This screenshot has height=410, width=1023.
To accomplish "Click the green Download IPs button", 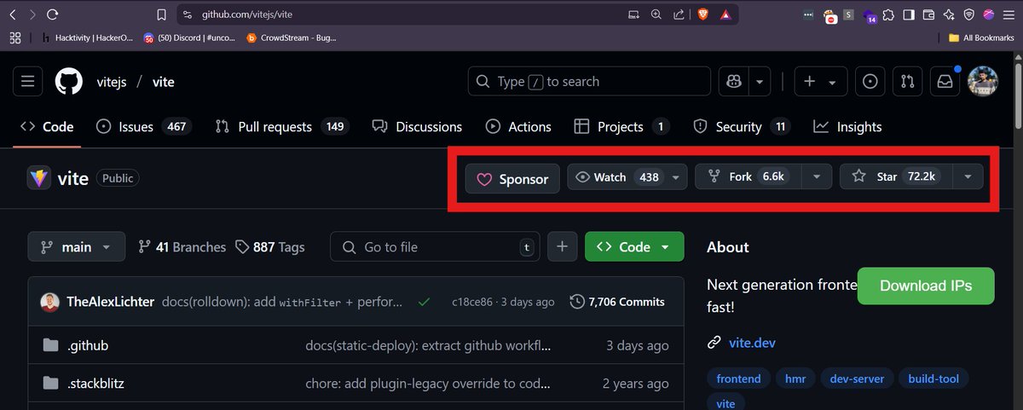I will pos(926,286).
